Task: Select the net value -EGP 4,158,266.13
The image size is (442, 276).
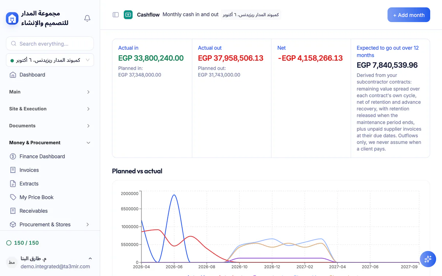Action: (x=310, y=58)
